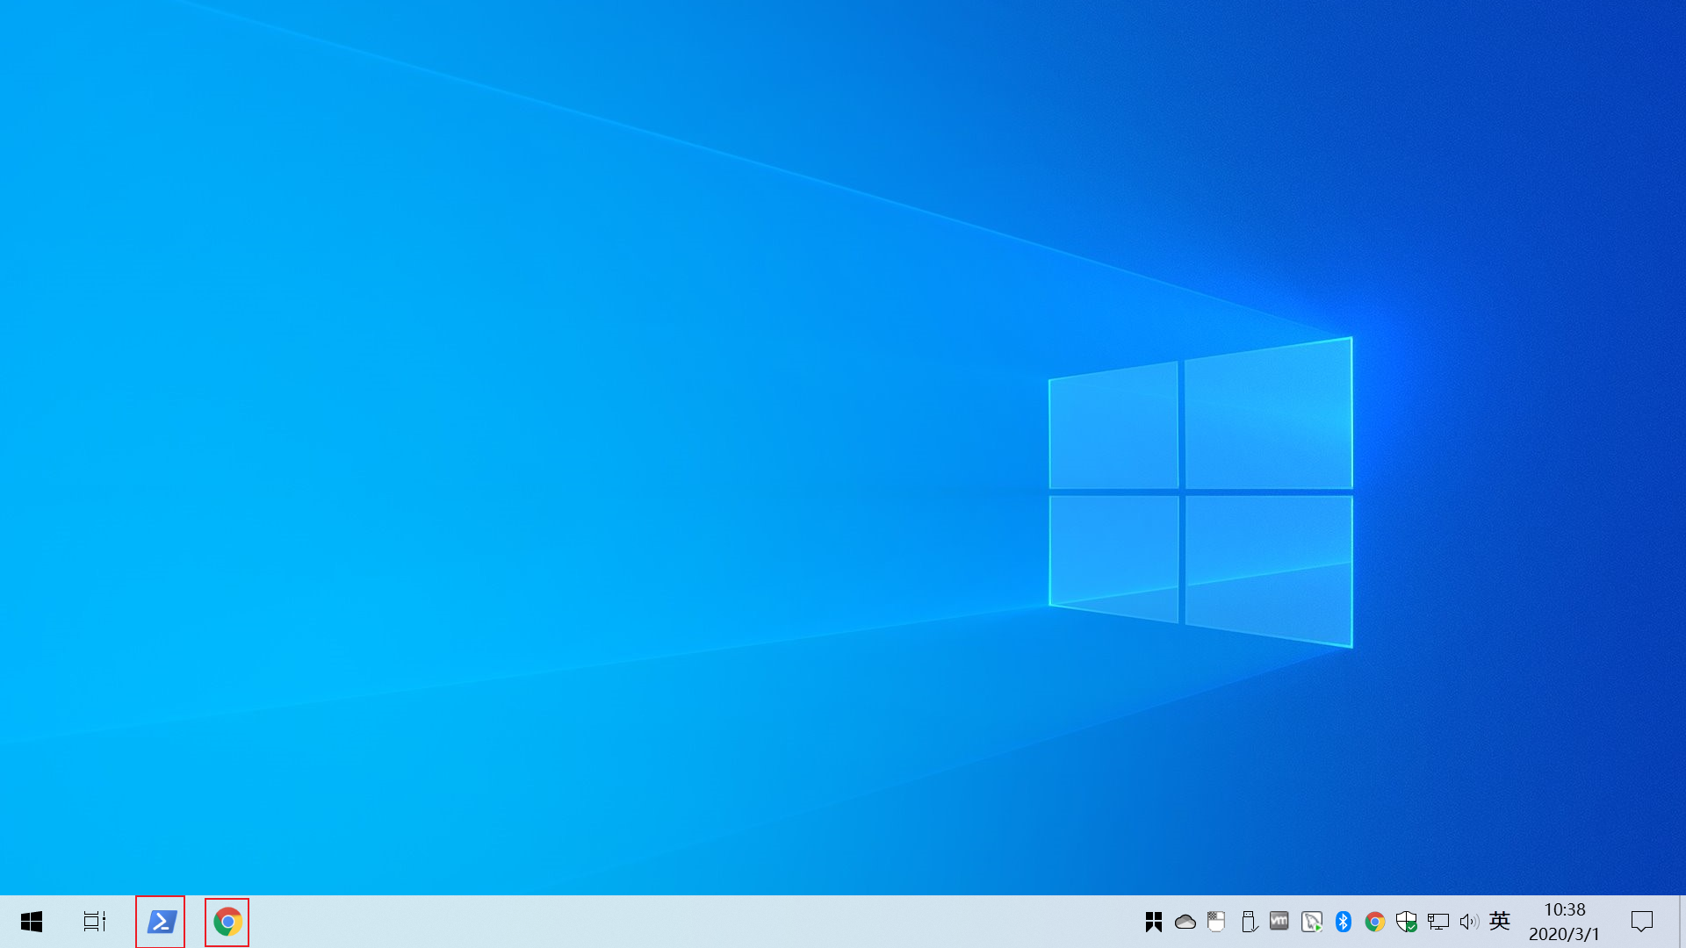The image size is (1686, 948).
Task: Click Safely Remove Hardware USB icon
Action: pos(1249,922)
